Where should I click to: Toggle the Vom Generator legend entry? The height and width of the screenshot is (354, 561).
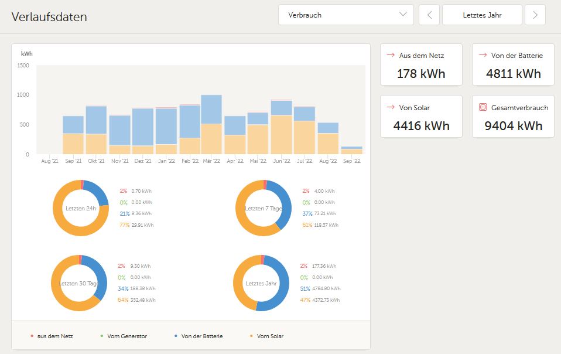(x=124, y=336)
